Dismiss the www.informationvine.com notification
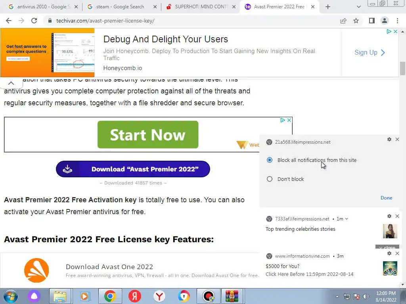 [397, 253]
